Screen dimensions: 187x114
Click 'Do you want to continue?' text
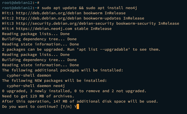[x=30, y=106]
